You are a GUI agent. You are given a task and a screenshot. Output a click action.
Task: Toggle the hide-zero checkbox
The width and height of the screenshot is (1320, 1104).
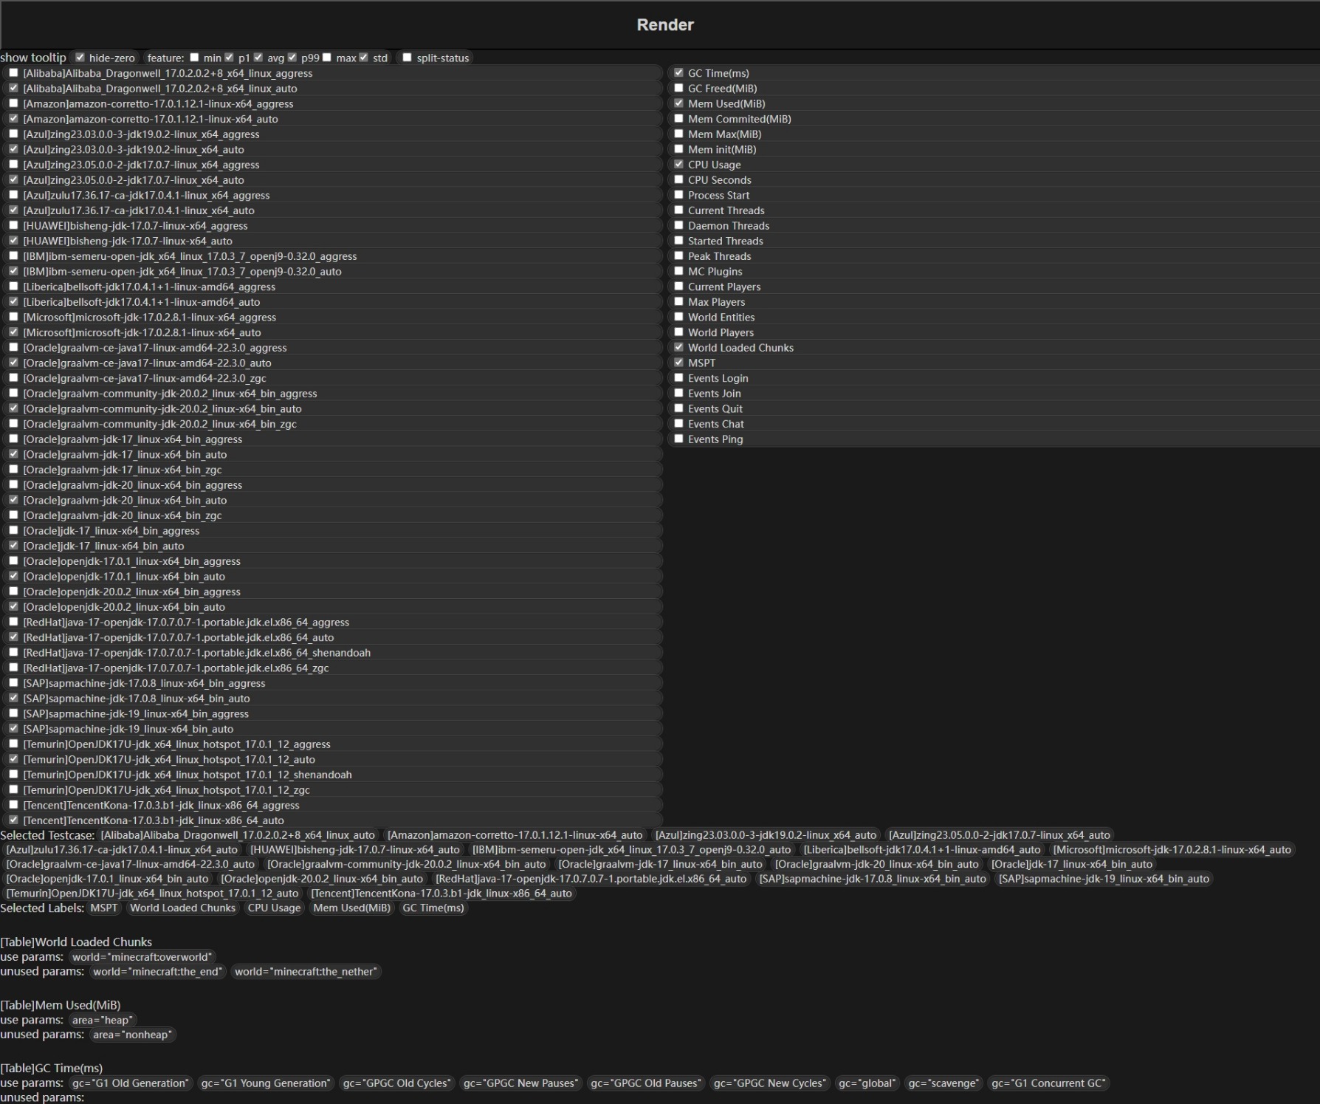click(80, 58)
